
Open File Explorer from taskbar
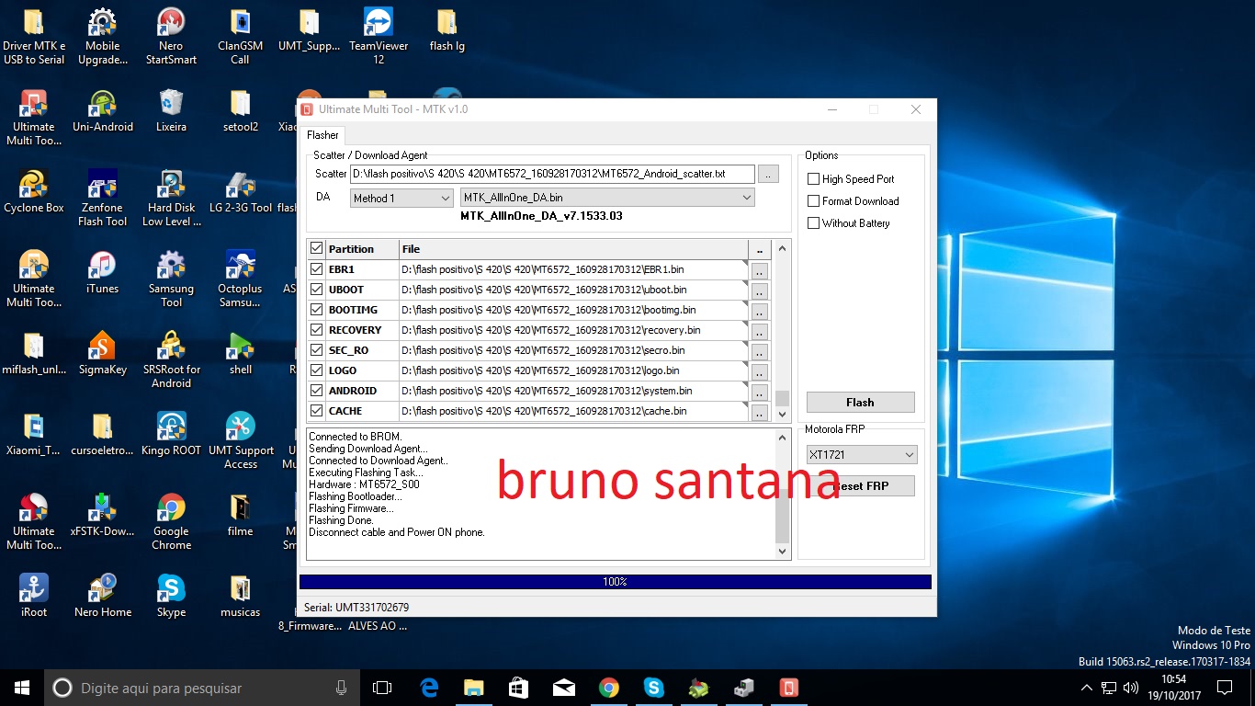pos(473,688)
